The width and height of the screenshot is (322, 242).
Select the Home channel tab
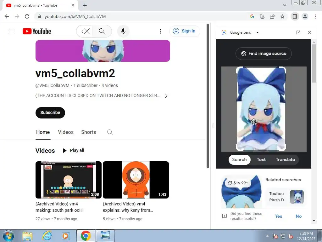click(43, 132)
